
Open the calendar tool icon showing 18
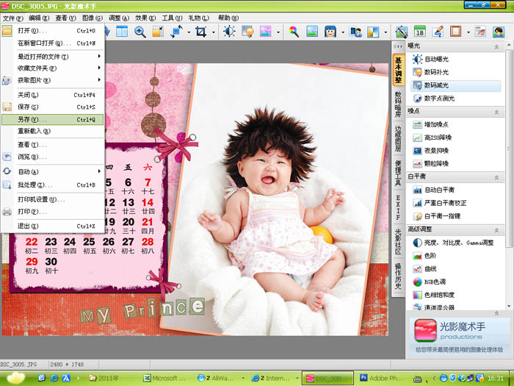(419, 32)
